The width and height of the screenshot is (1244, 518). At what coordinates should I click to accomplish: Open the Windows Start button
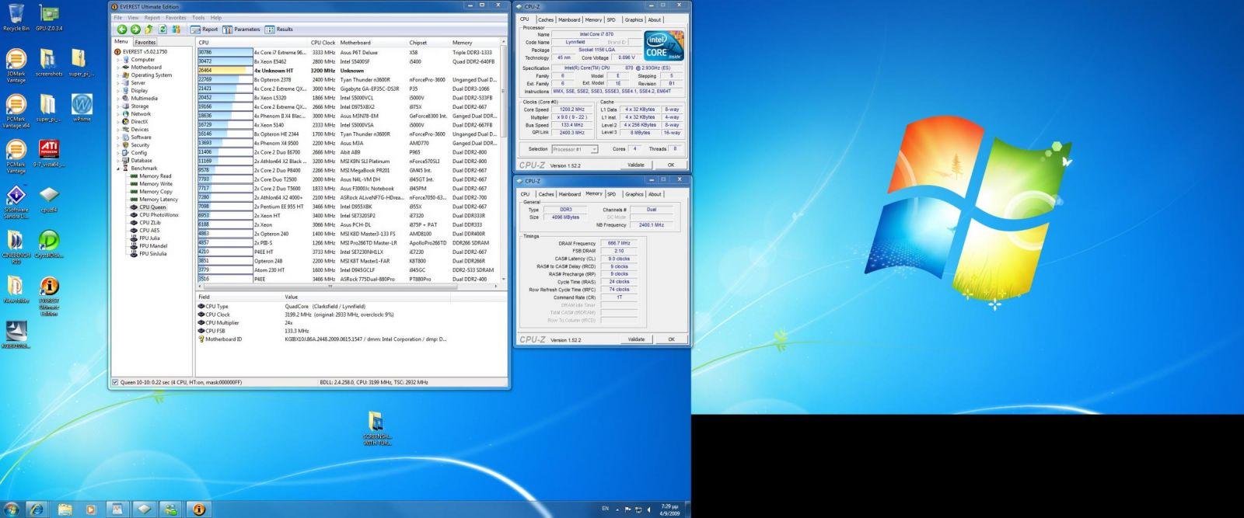click(x=12, y=509)
